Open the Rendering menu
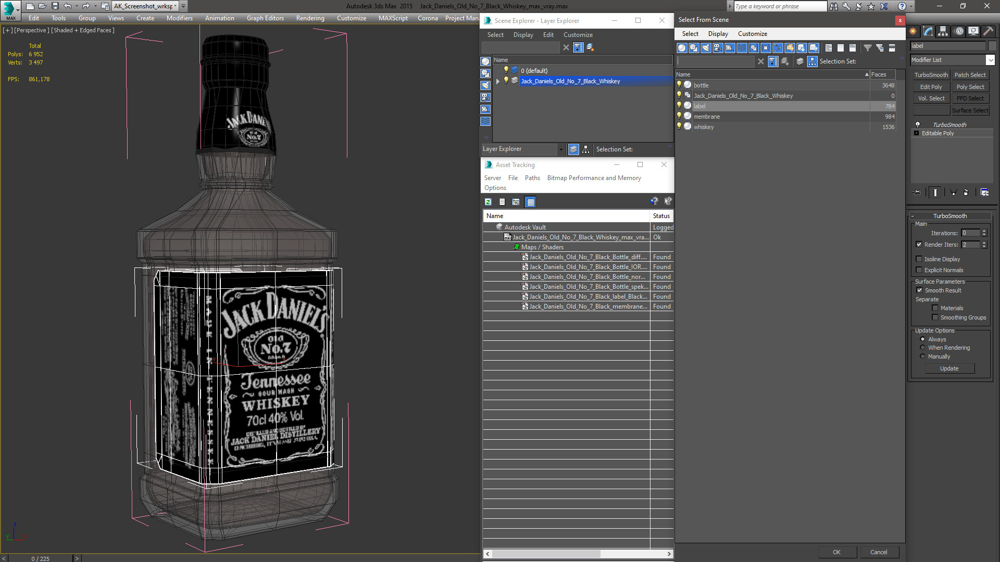The height and width of the screenshot is (562, 1000). point(310,18)
